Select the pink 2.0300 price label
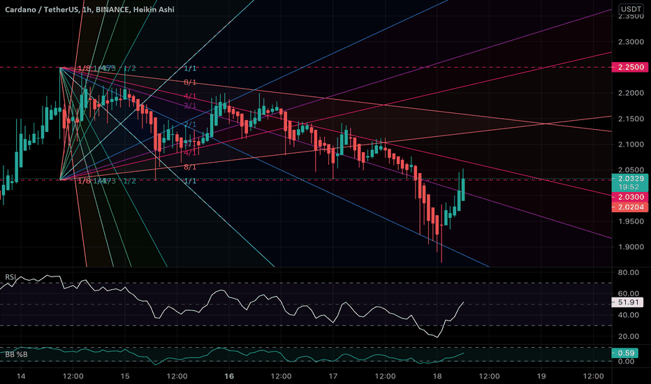The height and width of the screenshot is (384, 651). pos(630,197)
